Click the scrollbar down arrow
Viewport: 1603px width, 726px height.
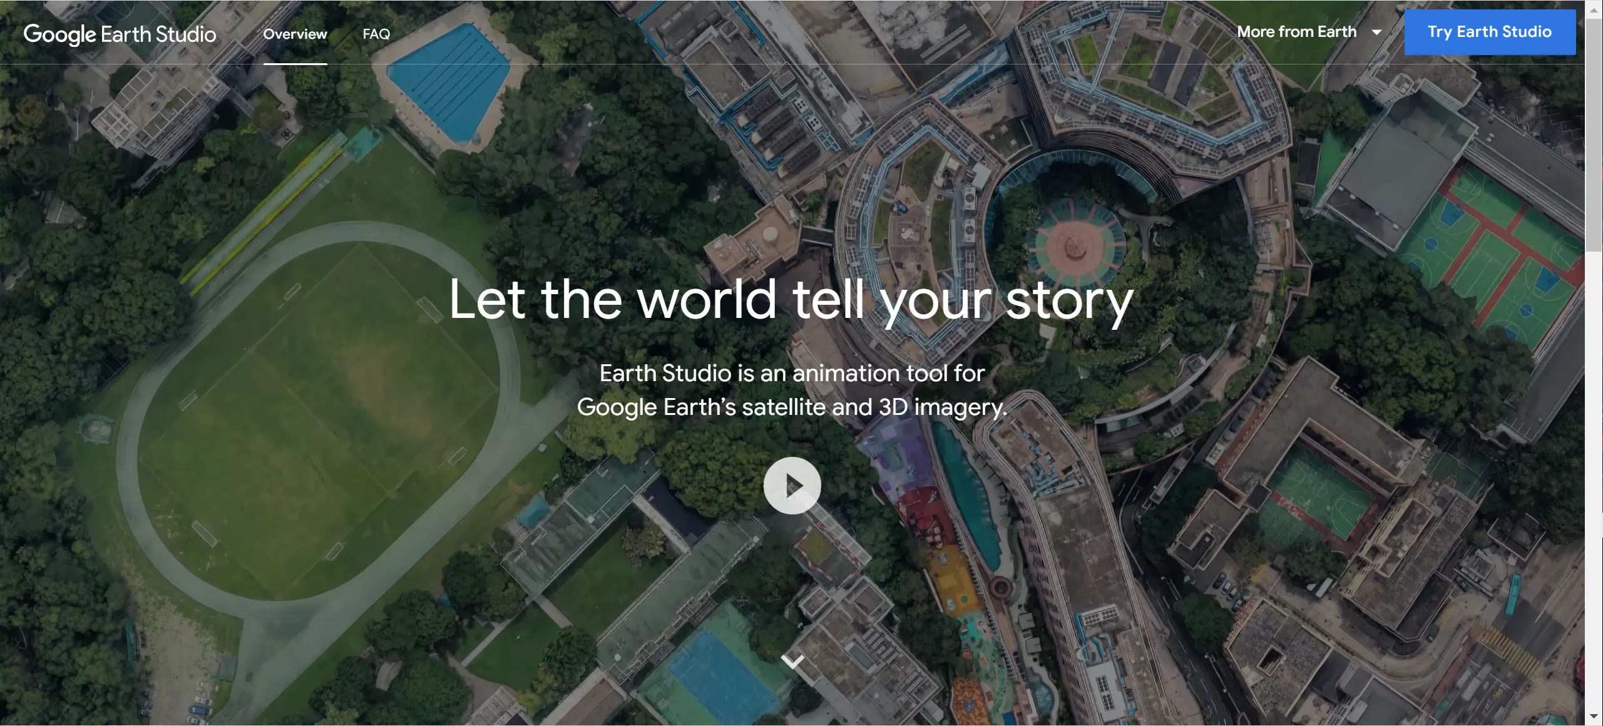[x=1594, y=717]
